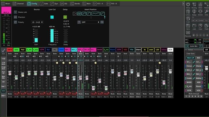The height and width of the screenshot is (117, 209).
Task: Select the Bus Mtx layer button
Action: (x=3, y=77)
